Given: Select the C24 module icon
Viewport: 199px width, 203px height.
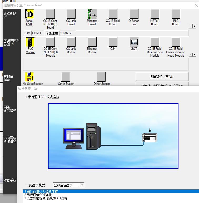Looking at the screenshot, I should click(x=113, y=42).
